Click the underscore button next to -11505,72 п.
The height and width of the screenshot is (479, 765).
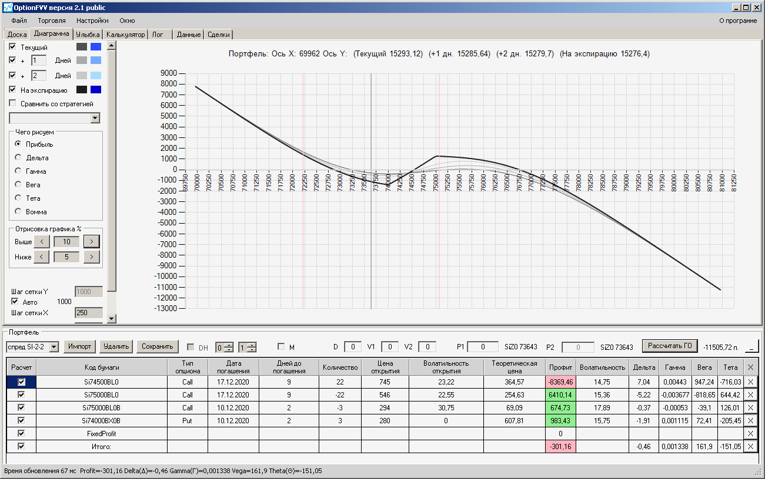click(x=751, y=347)
